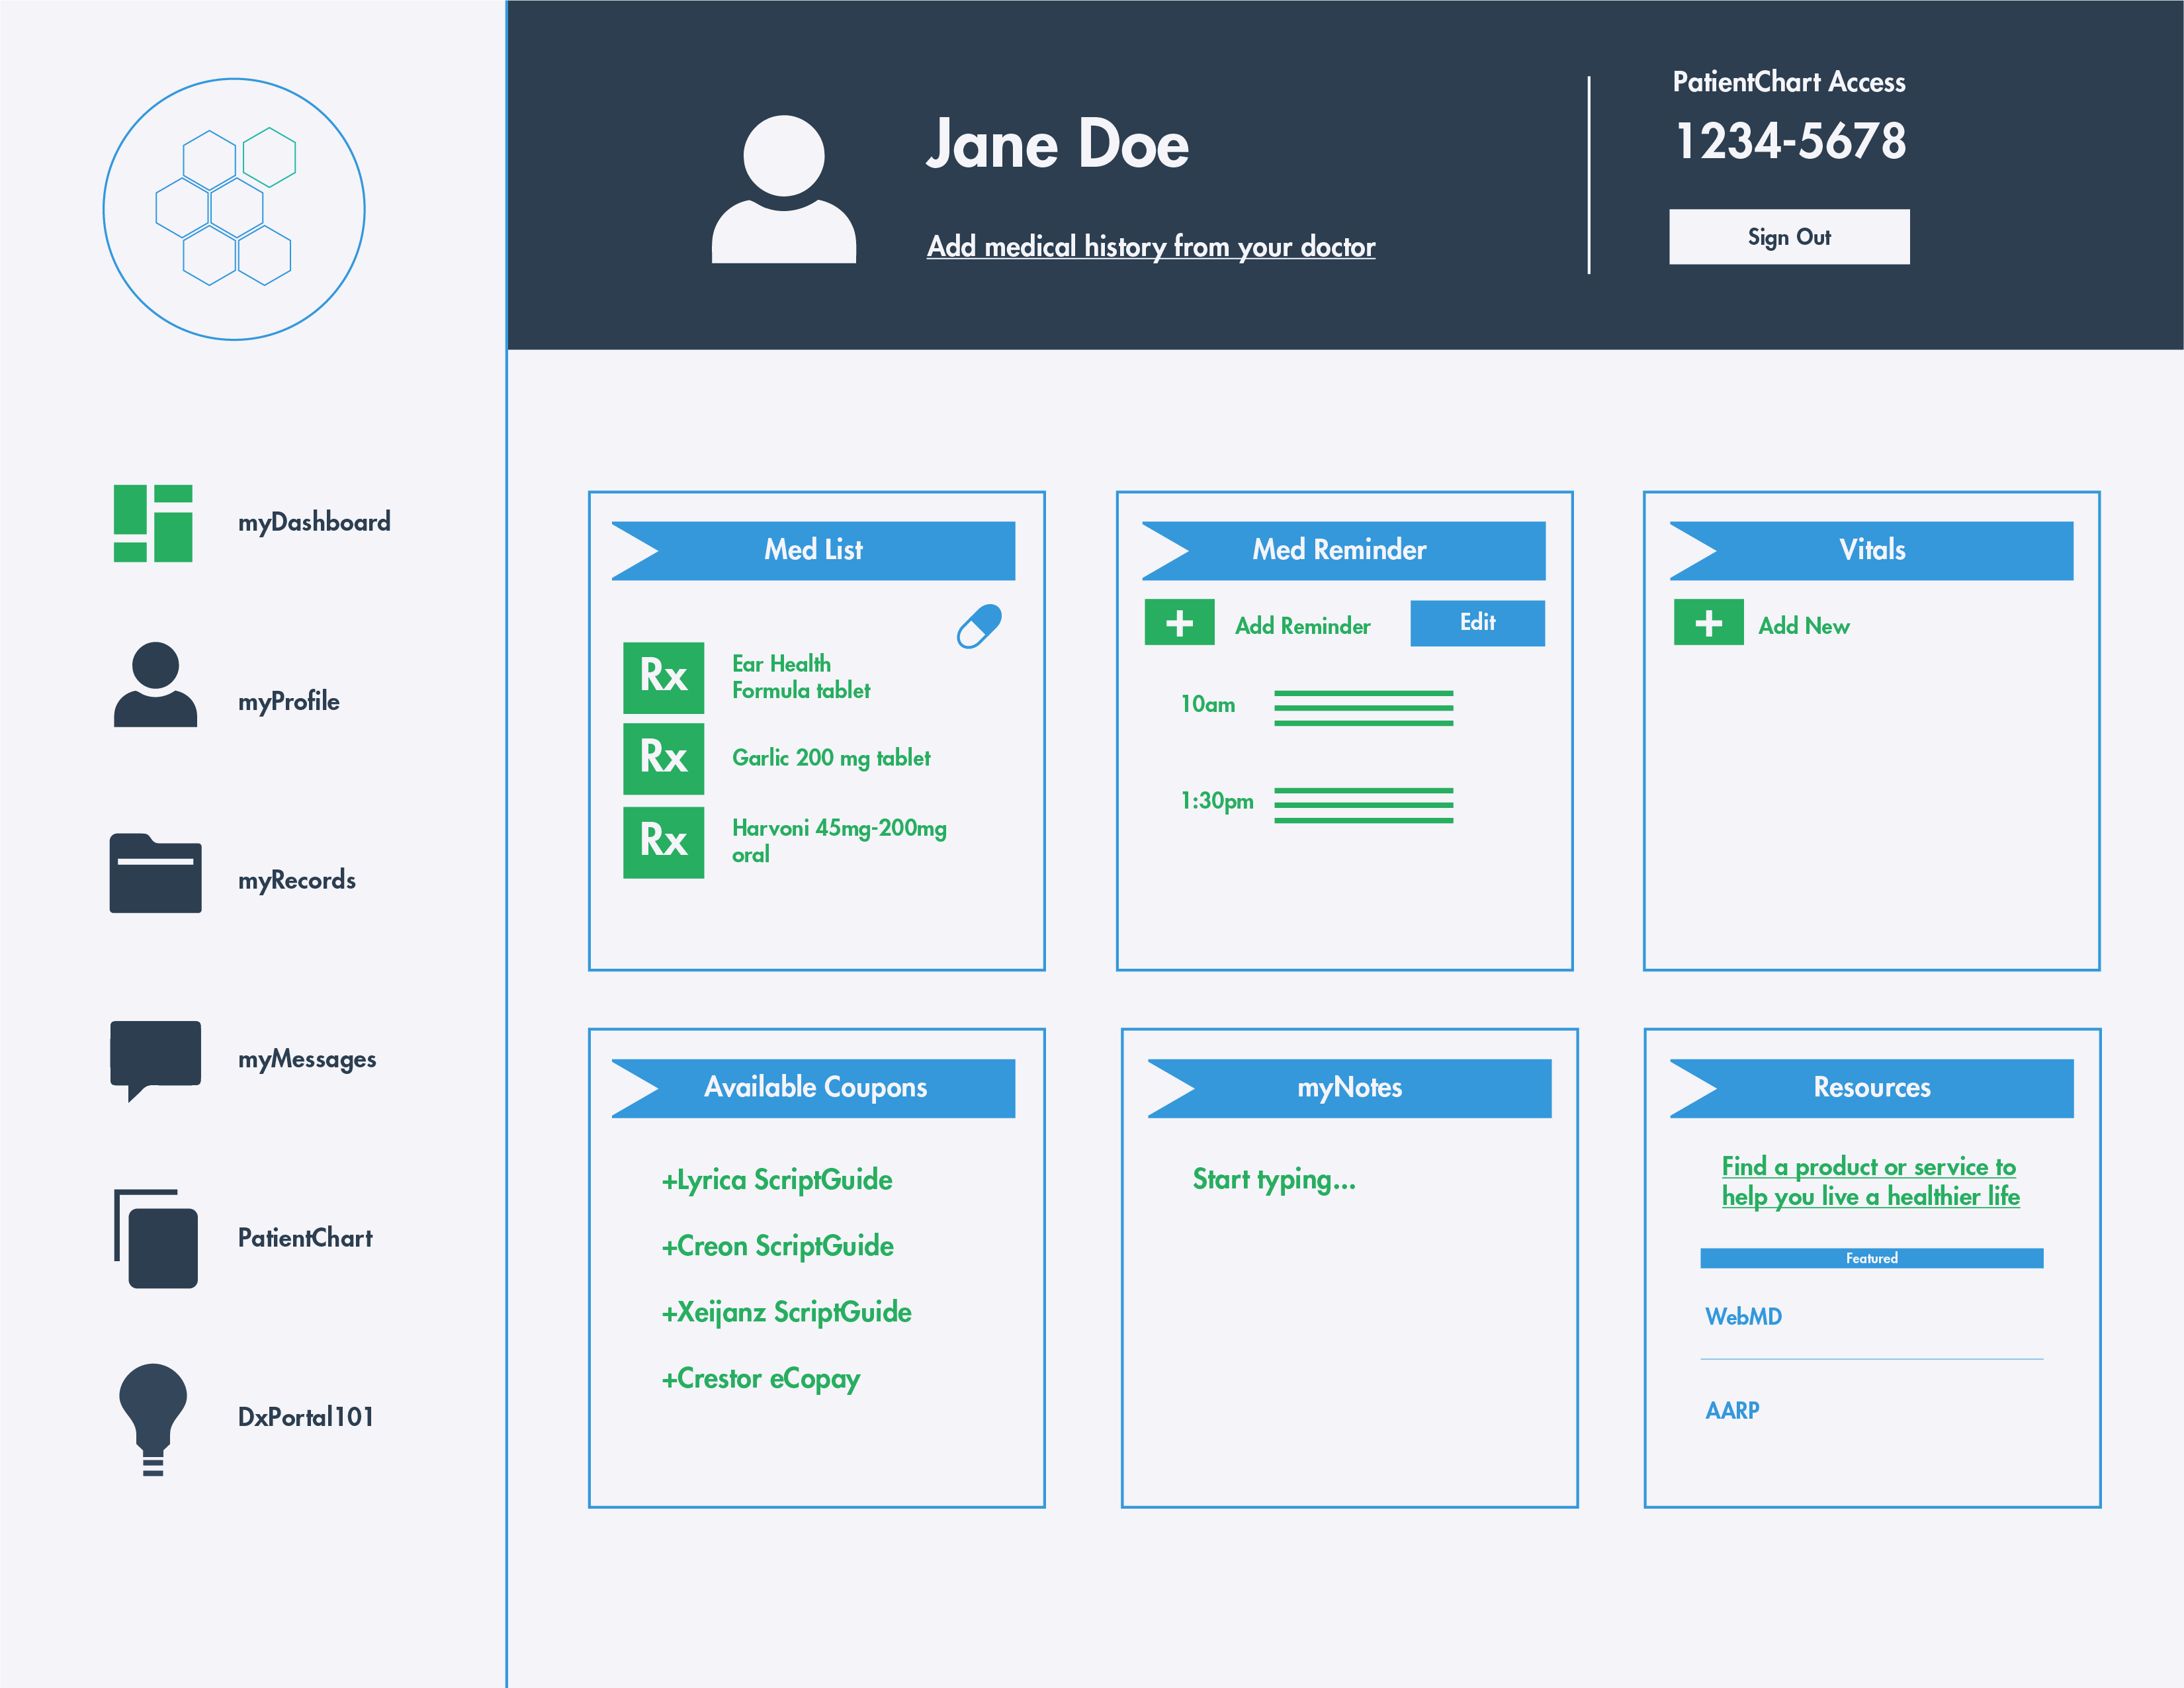Select the Rx icon beside Harvoni
Screen dimensions: 2184x1688
[x=663, y=841]
